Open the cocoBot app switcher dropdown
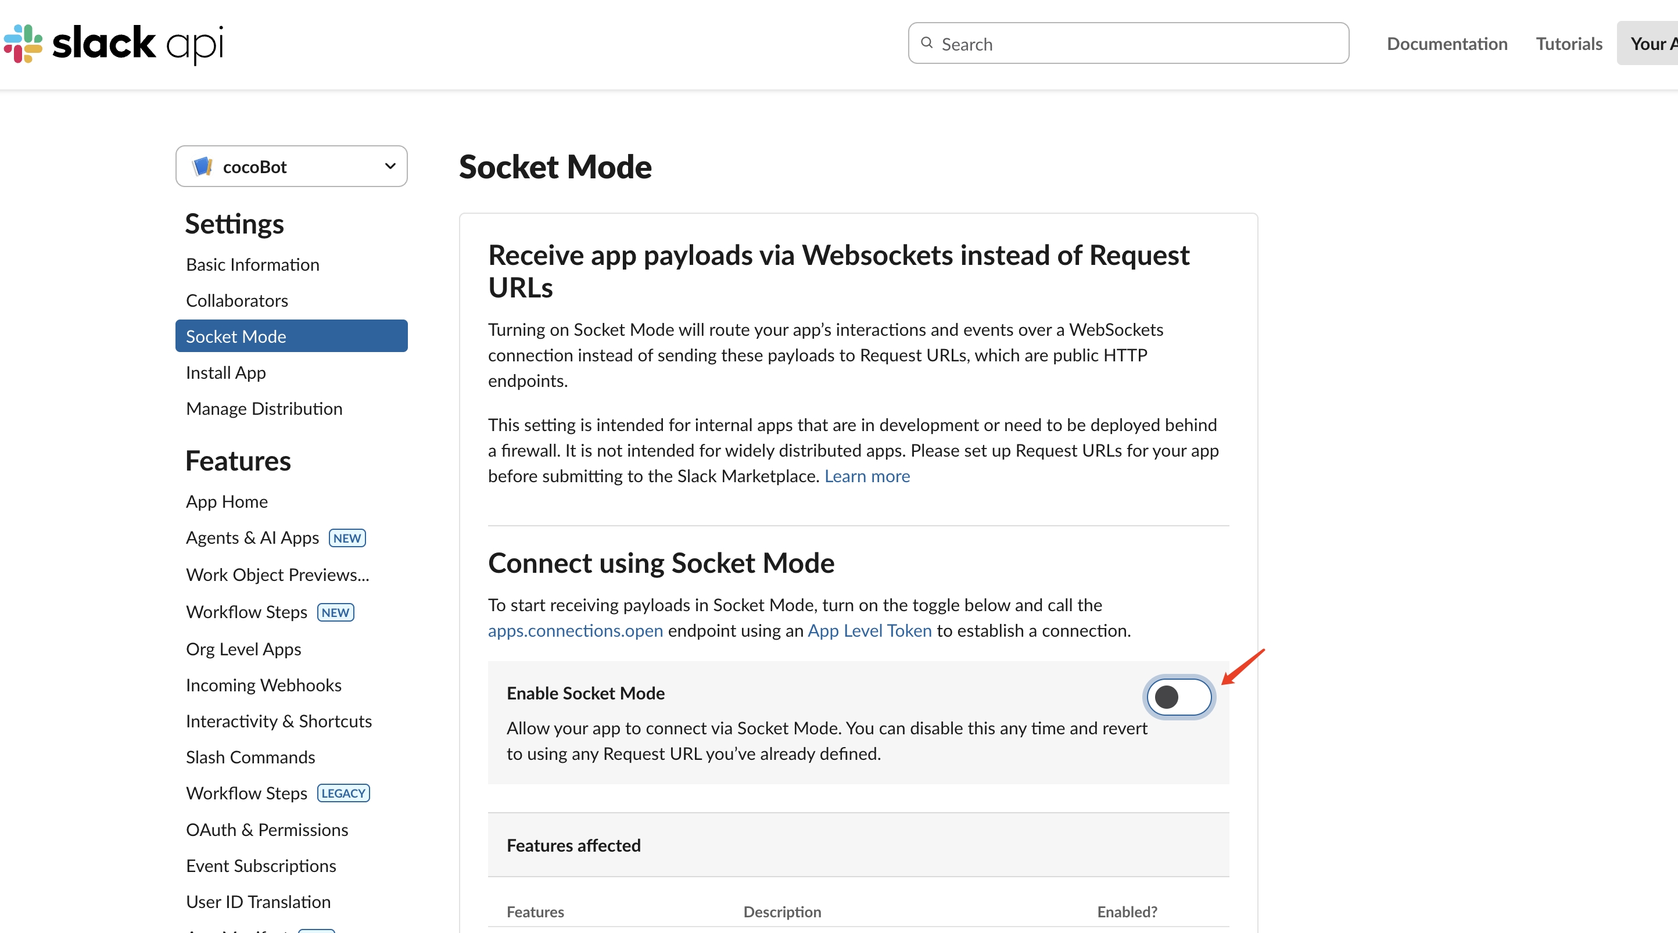 click(291, 166)
